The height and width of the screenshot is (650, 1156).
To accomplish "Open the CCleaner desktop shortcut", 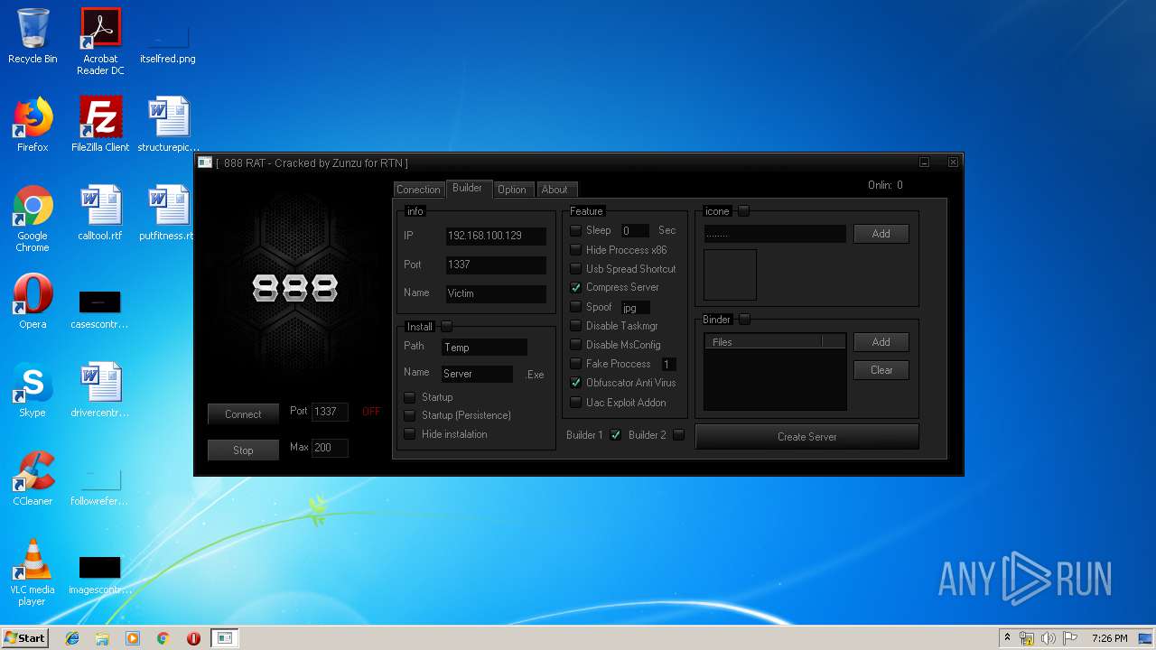I will pyautogui.click(x=33, y=478).
